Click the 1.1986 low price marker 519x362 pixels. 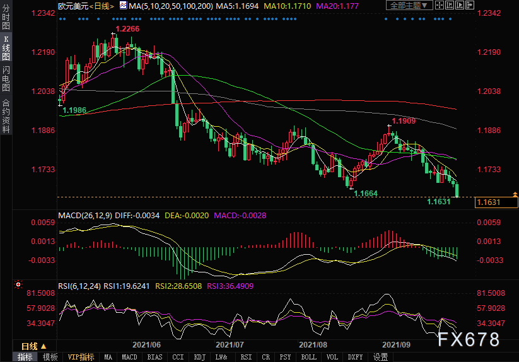pos(74,110)
